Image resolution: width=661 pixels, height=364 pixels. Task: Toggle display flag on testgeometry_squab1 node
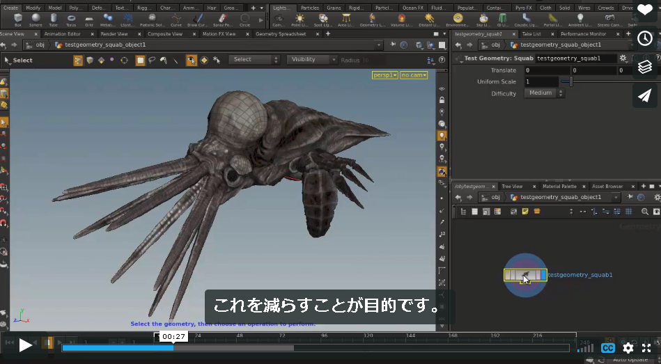tap(543, 275)
